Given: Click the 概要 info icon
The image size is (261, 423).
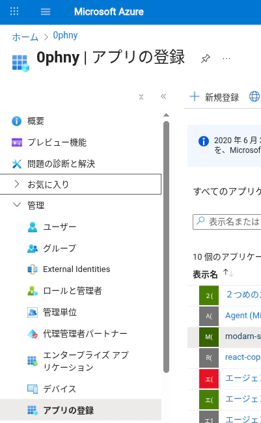Looking at the screenshot, I should click(16, 121).
